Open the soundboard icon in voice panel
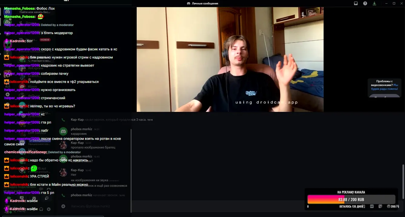This screenshot has height=217, width=405. click(47, 198)
